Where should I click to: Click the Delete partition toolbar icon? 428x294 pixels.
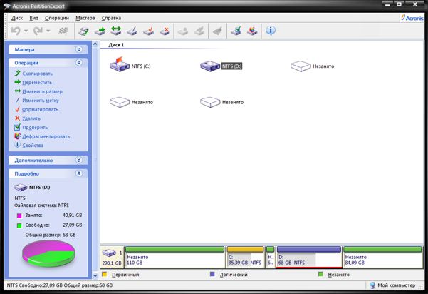[x=165, y=31]
